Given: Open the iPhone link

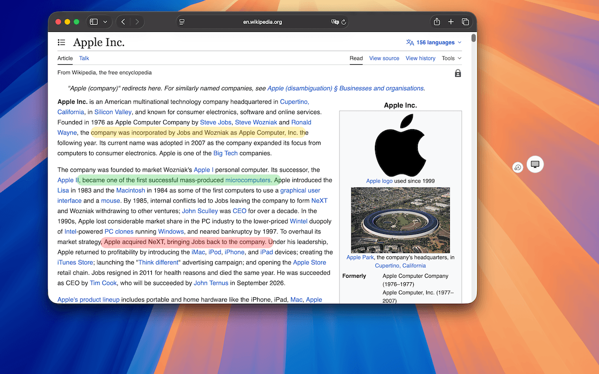Looking at the screenshot, I should click(x=235, y=252).
